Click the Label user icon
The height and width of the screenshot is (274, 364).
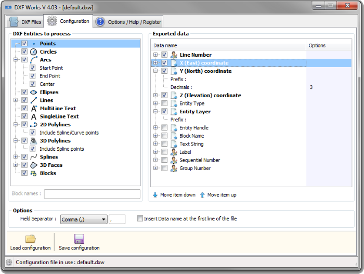[x=174, y=152]
